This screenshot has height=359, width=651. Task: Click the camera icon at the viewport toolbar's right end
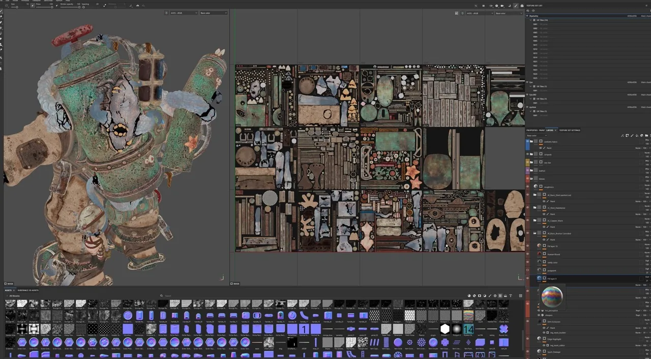[522, 6]
